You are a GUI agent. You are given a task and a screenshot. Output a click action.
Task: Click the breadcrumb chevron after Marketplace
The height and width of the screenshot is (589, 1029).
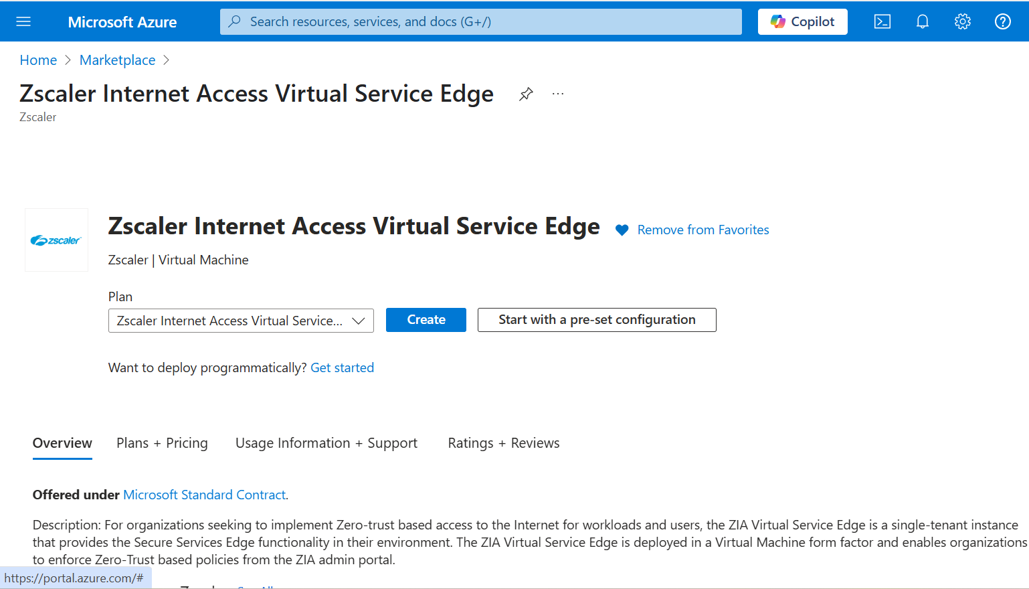point(166,60)
